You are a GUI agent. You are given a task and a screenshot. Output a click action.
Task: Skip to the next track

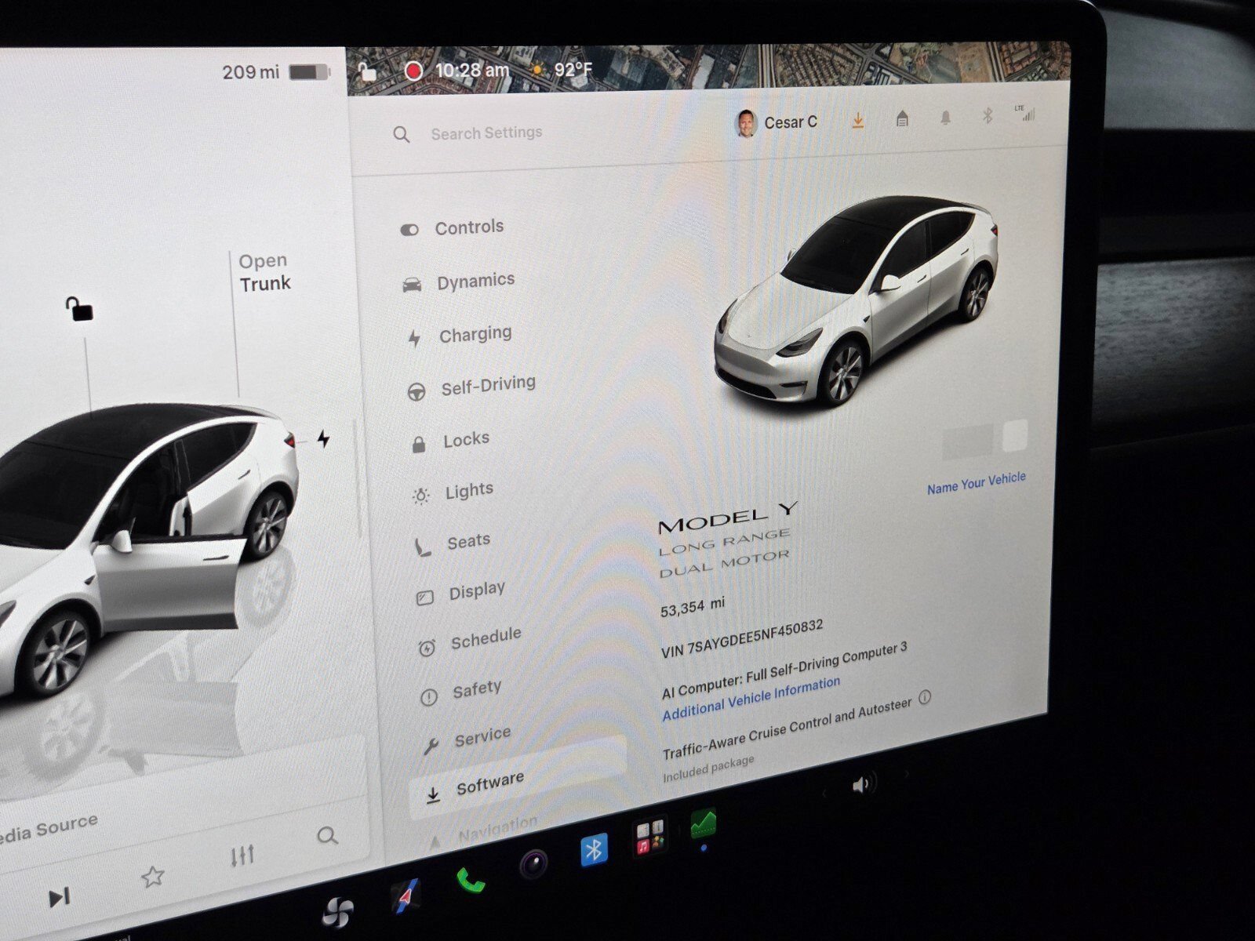[59, 897]
